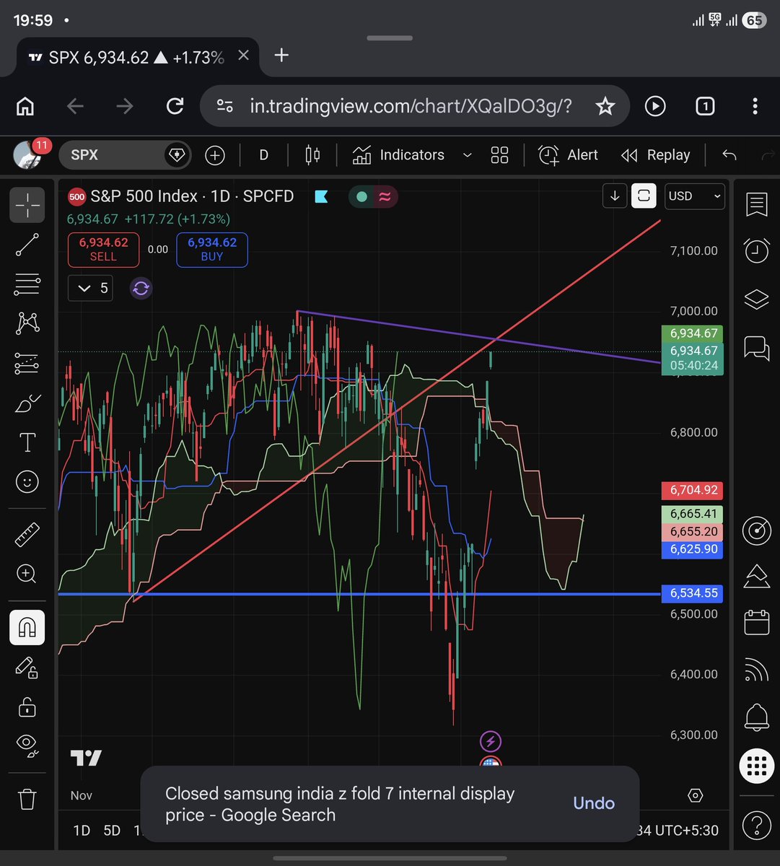Viewport: 780px width, 866px height.
Task: Click the tradingview.com address bar URL
Action: coord(411,107)
